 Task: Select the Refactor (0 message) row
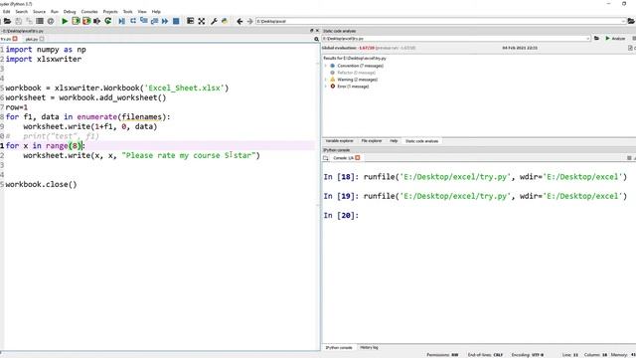click(x=356, y=73)
